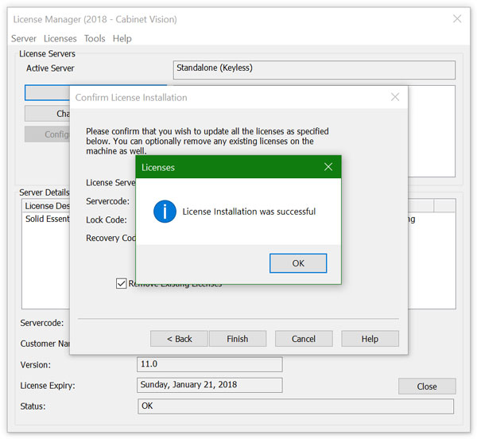477x439 pixels.
Task: Click the License Expiry date field
Action: tap(210, 385)
